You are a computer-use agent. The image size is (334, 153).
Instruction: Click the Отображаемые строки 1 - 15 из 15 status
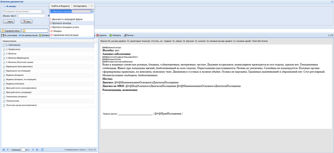tap(80, 150)
